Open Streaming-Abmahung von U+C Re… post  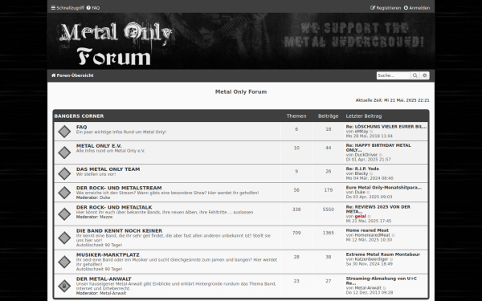pos(381,281)
